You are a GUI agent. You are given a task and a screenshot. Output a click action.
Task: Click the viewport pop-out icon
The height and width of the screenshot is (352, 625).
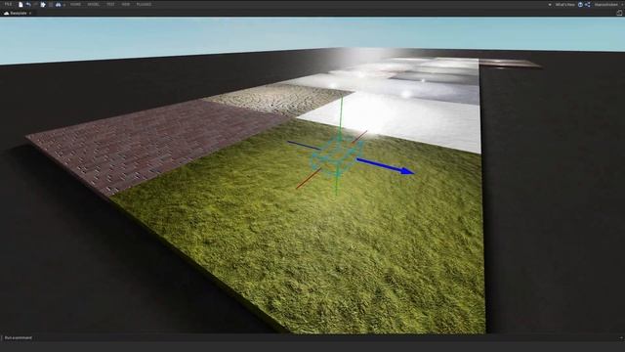coord(619,13)
